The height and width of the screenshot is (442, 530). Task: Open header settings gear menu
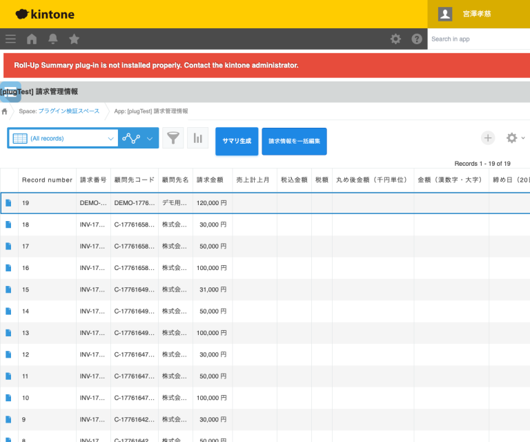395,39
